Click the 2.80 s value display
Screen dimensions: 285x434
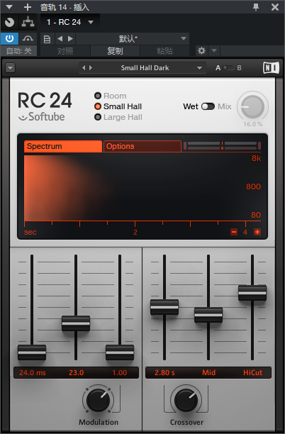click(164, 372)
